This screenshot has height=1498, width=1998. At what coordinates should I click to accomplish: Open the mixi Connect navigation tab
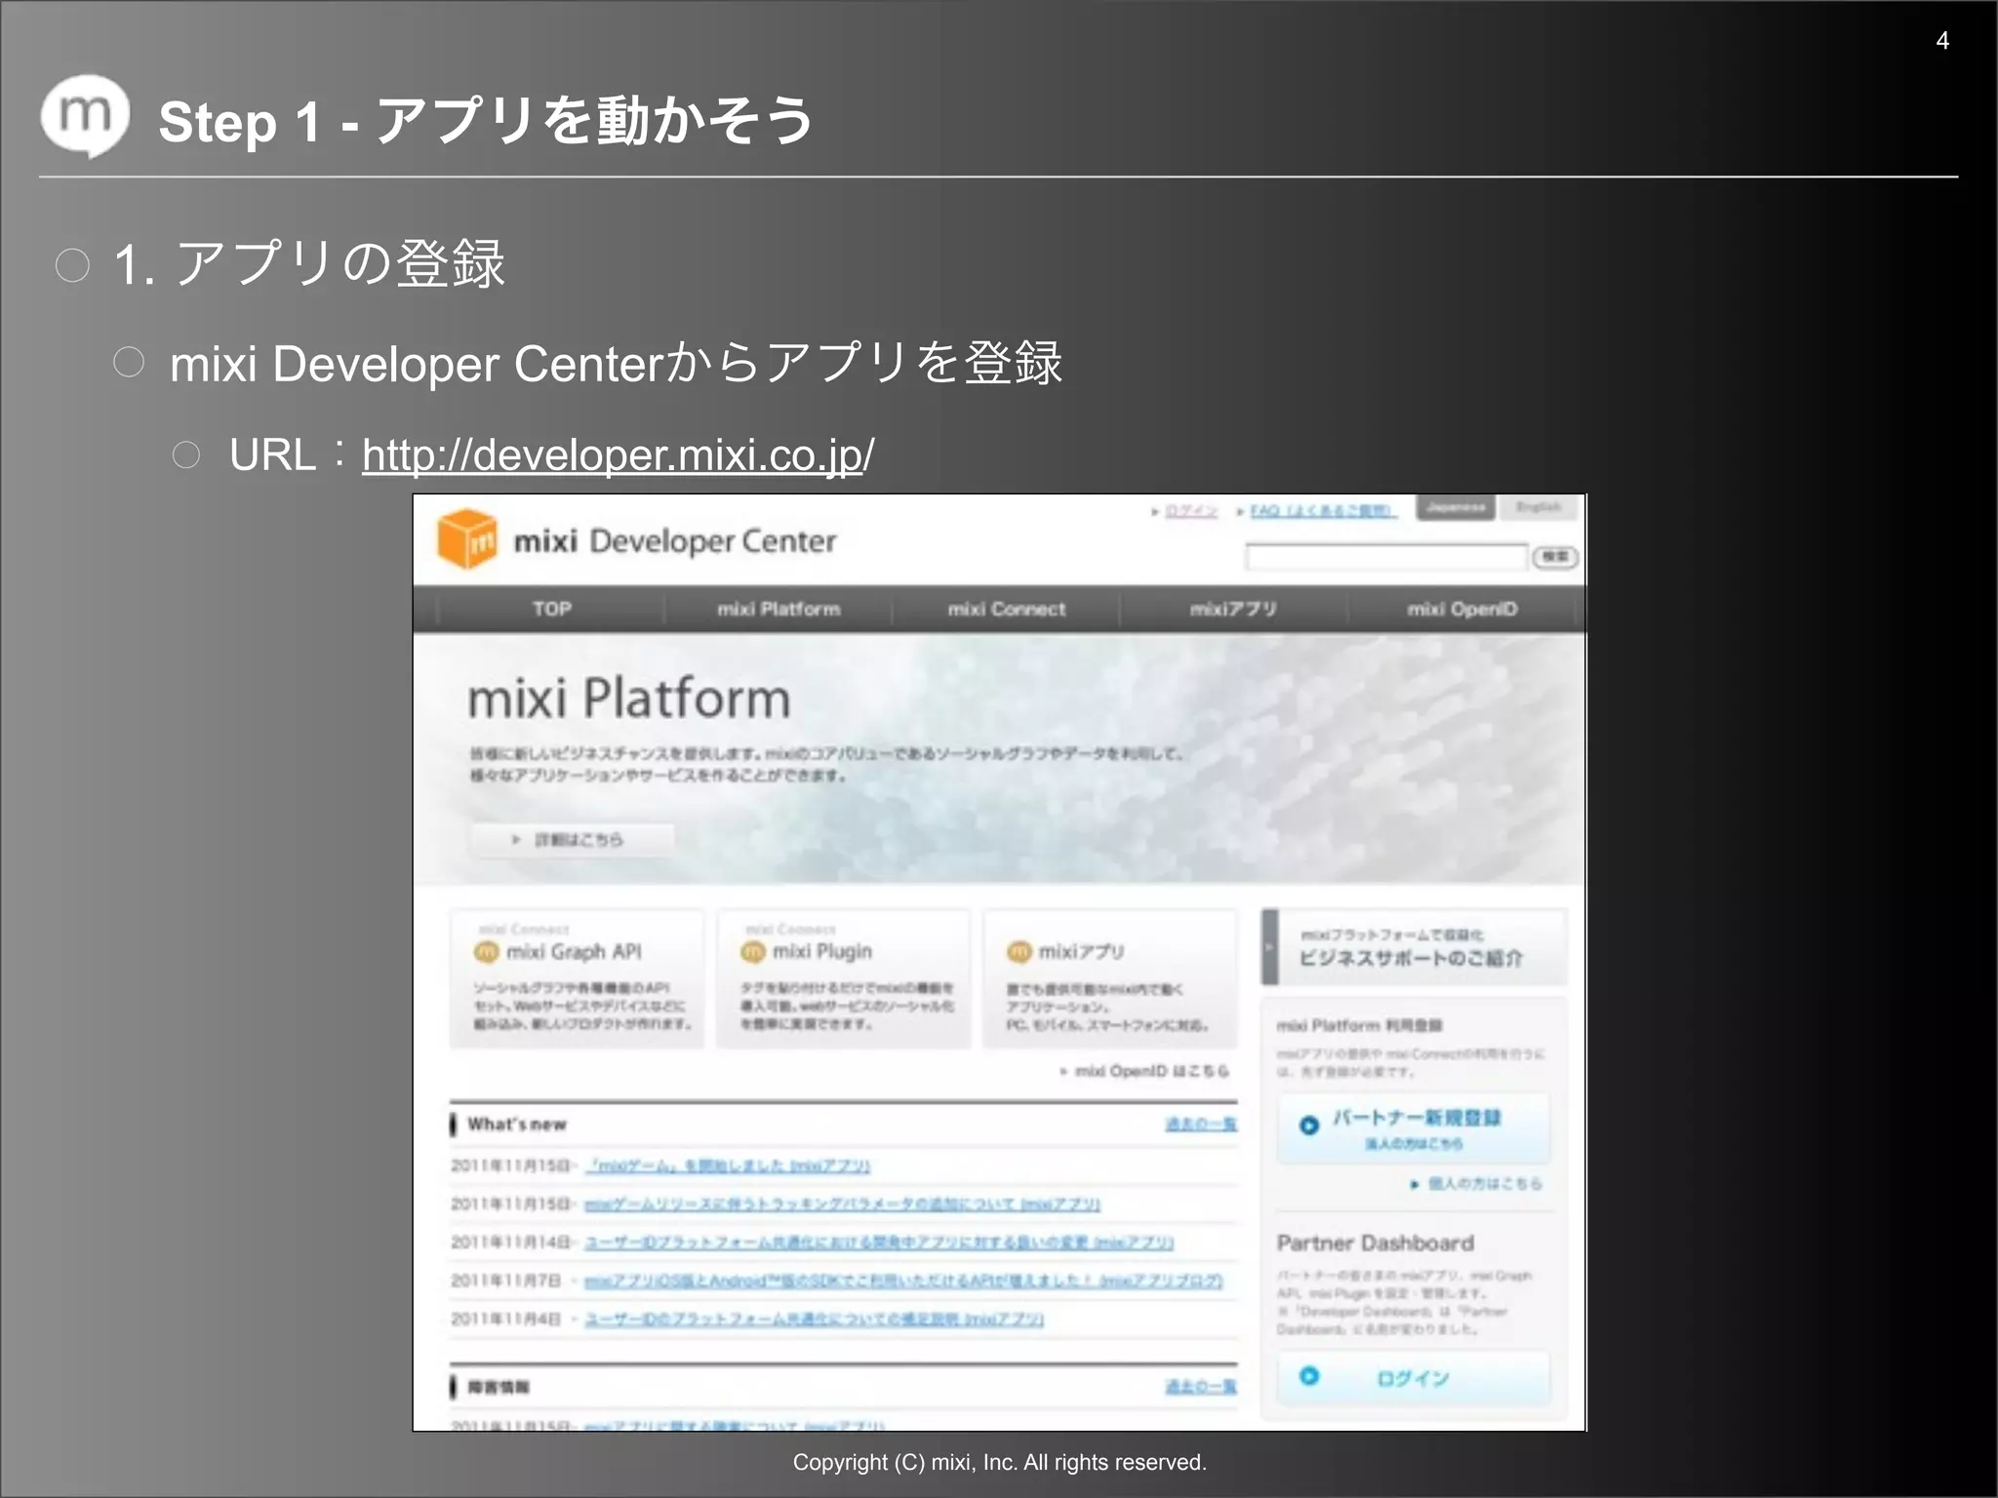point(1006,609)
